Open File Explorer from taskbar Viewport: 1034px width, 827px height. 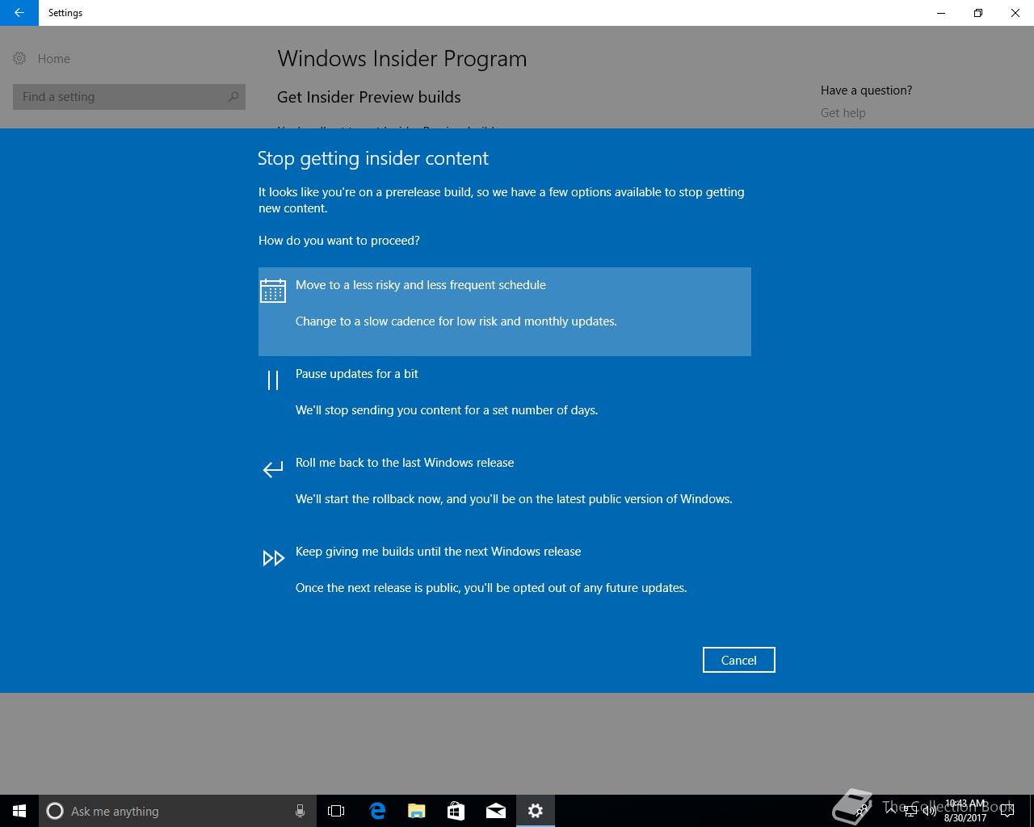tap(416, 811)
